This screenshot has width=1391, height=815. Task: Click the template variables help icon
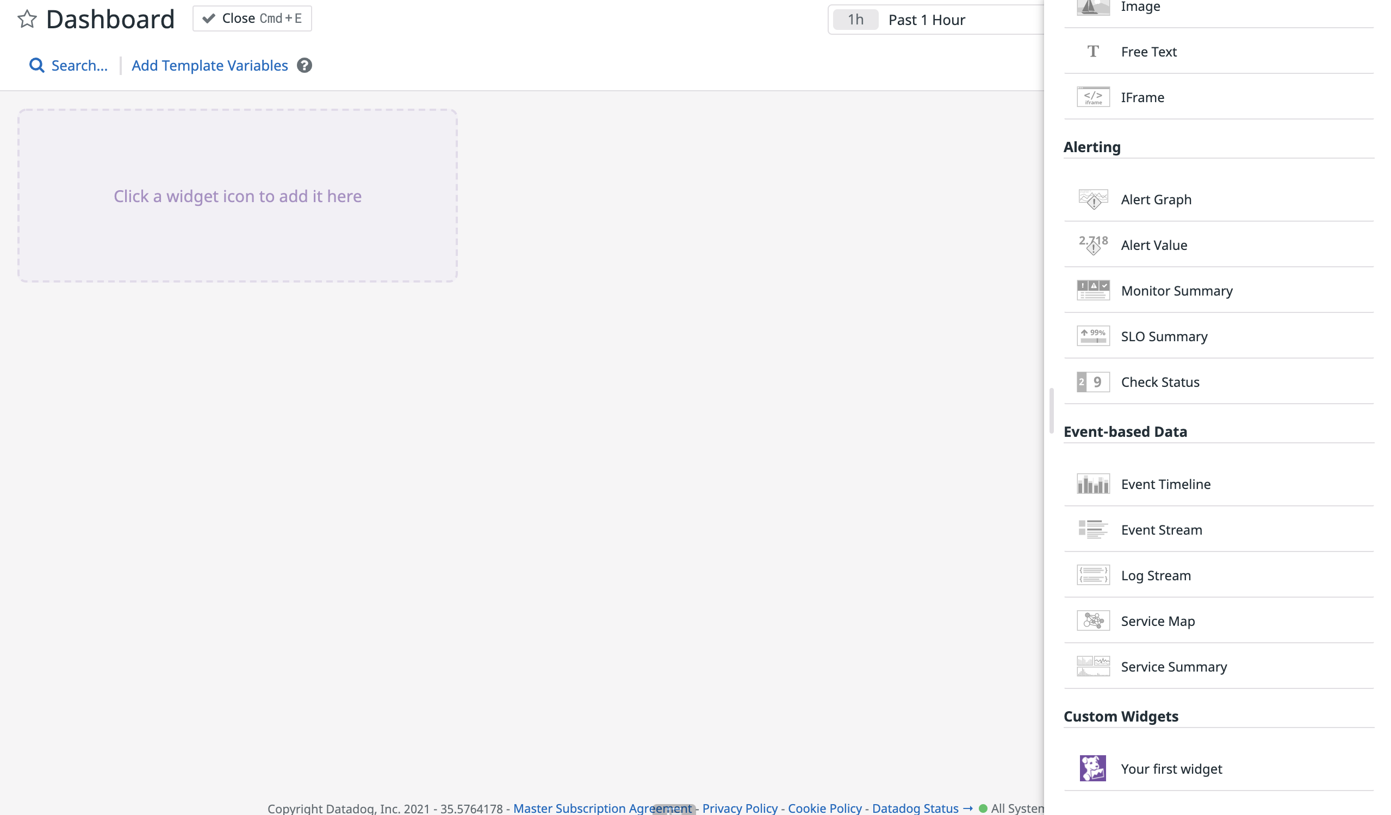point(306,65)
